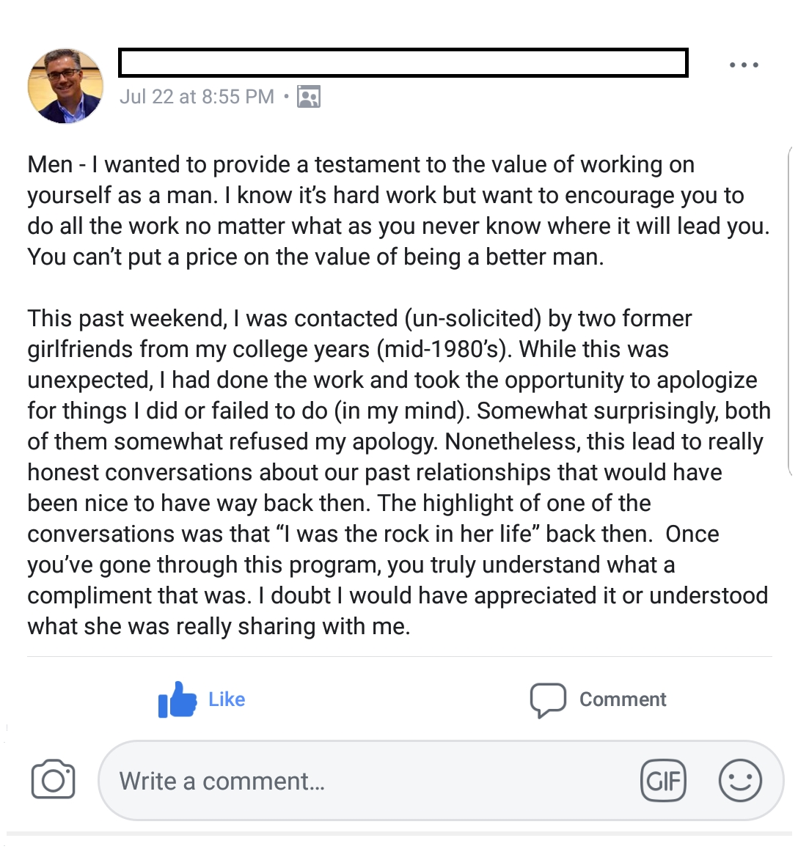
Task: Click the paragraph starting 'This past weekend'
Action: click(398, 472)
